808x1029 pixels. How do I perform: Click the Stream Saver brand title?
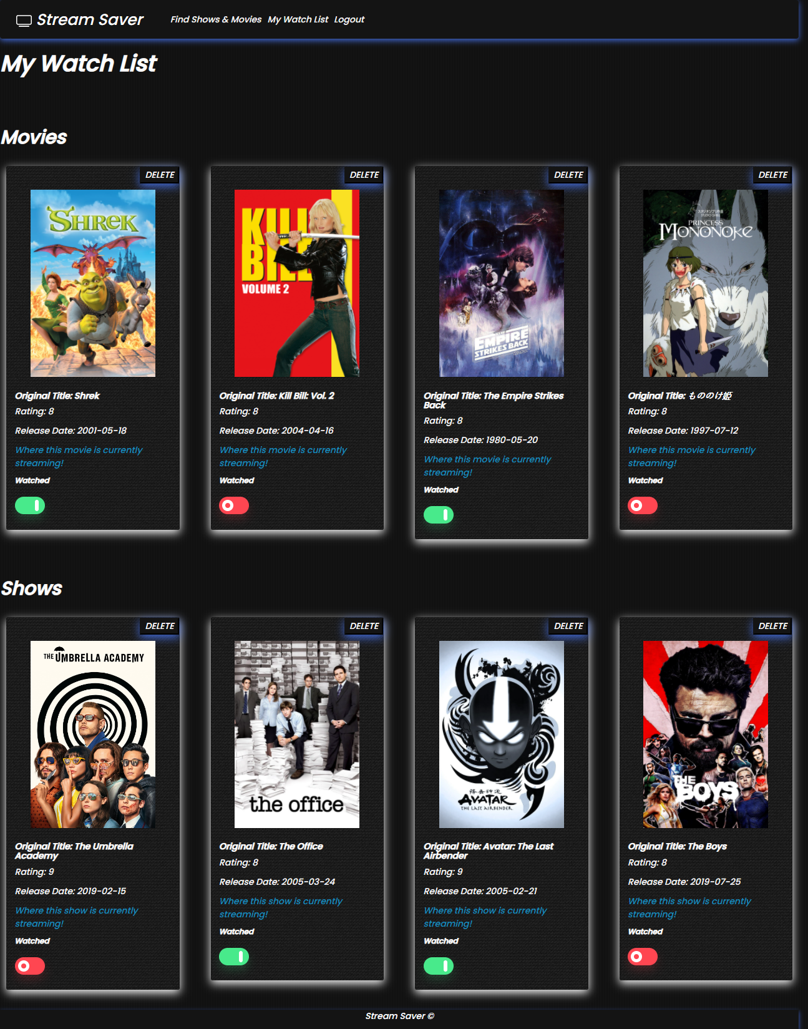click(90, 20)
